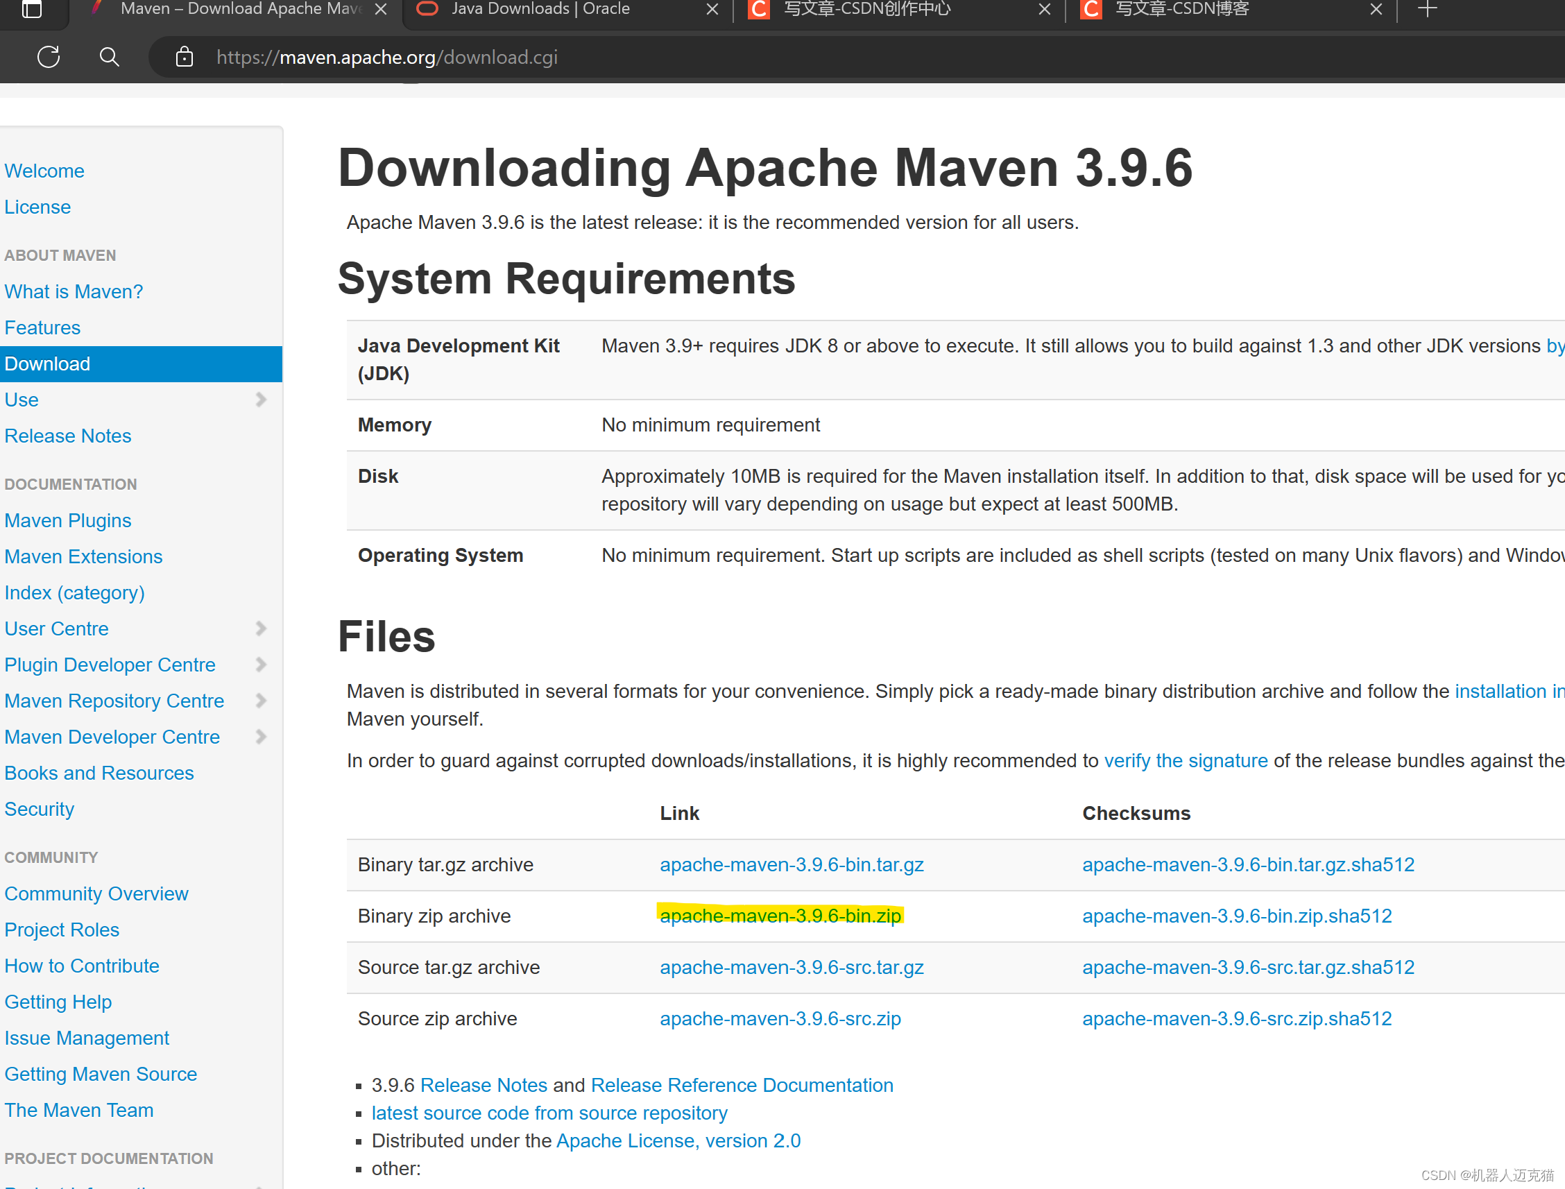The image size is (1565, 1189).
Task: Open Books and Resources link
Action: (99, 773)
